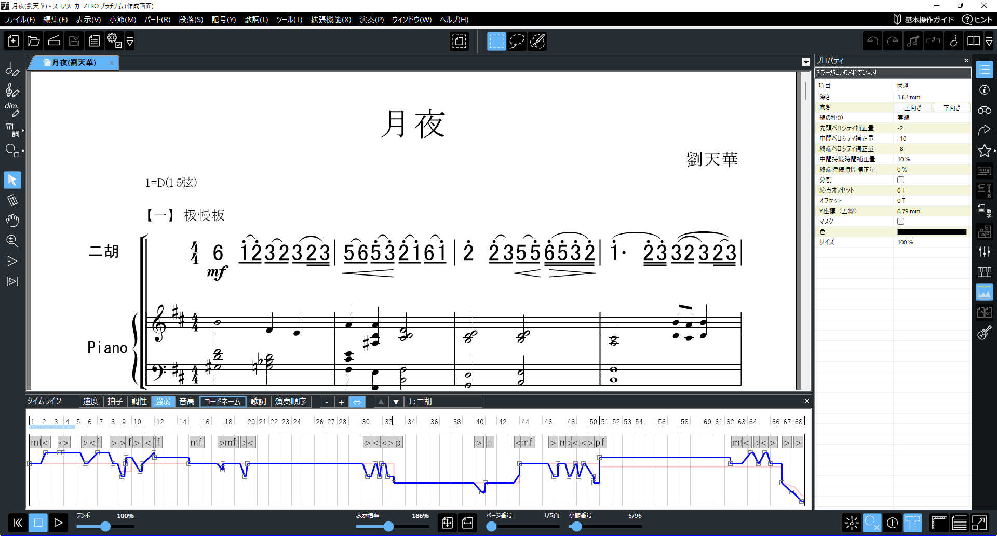Click the undo arrow icon
The height and width of the screenshot is (536, 997).
pos(872,41)
